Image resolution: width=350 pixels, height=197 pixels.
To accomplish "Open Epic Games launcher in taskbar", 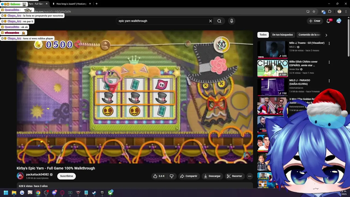I will click(x=102, y=193).
